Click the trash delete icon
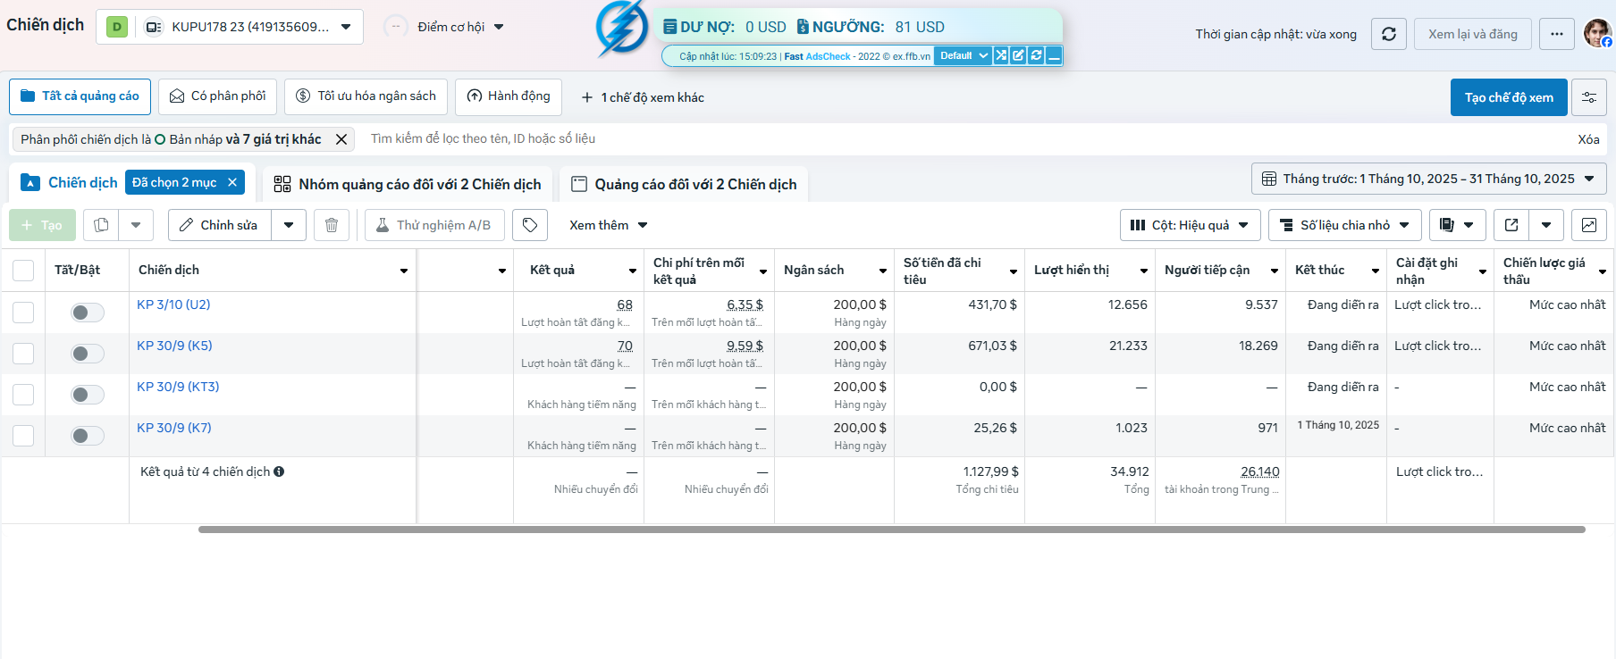 (x=332, y=225)
